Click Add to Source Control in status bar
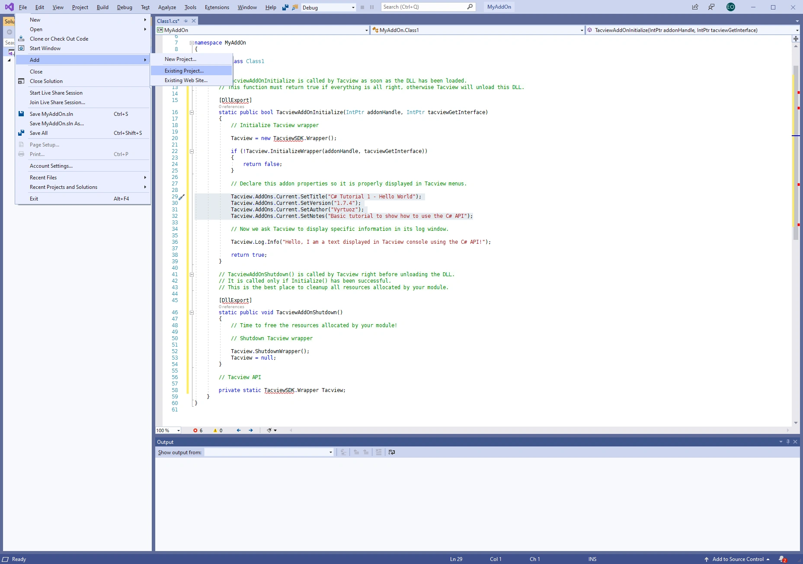Image resolution: width=803 pixels, height=564 pixels. [x=738, y=559]
